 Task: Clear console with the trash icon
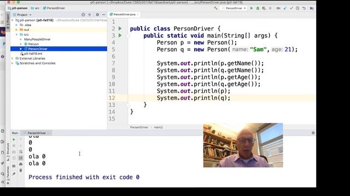tap(21, 170)
